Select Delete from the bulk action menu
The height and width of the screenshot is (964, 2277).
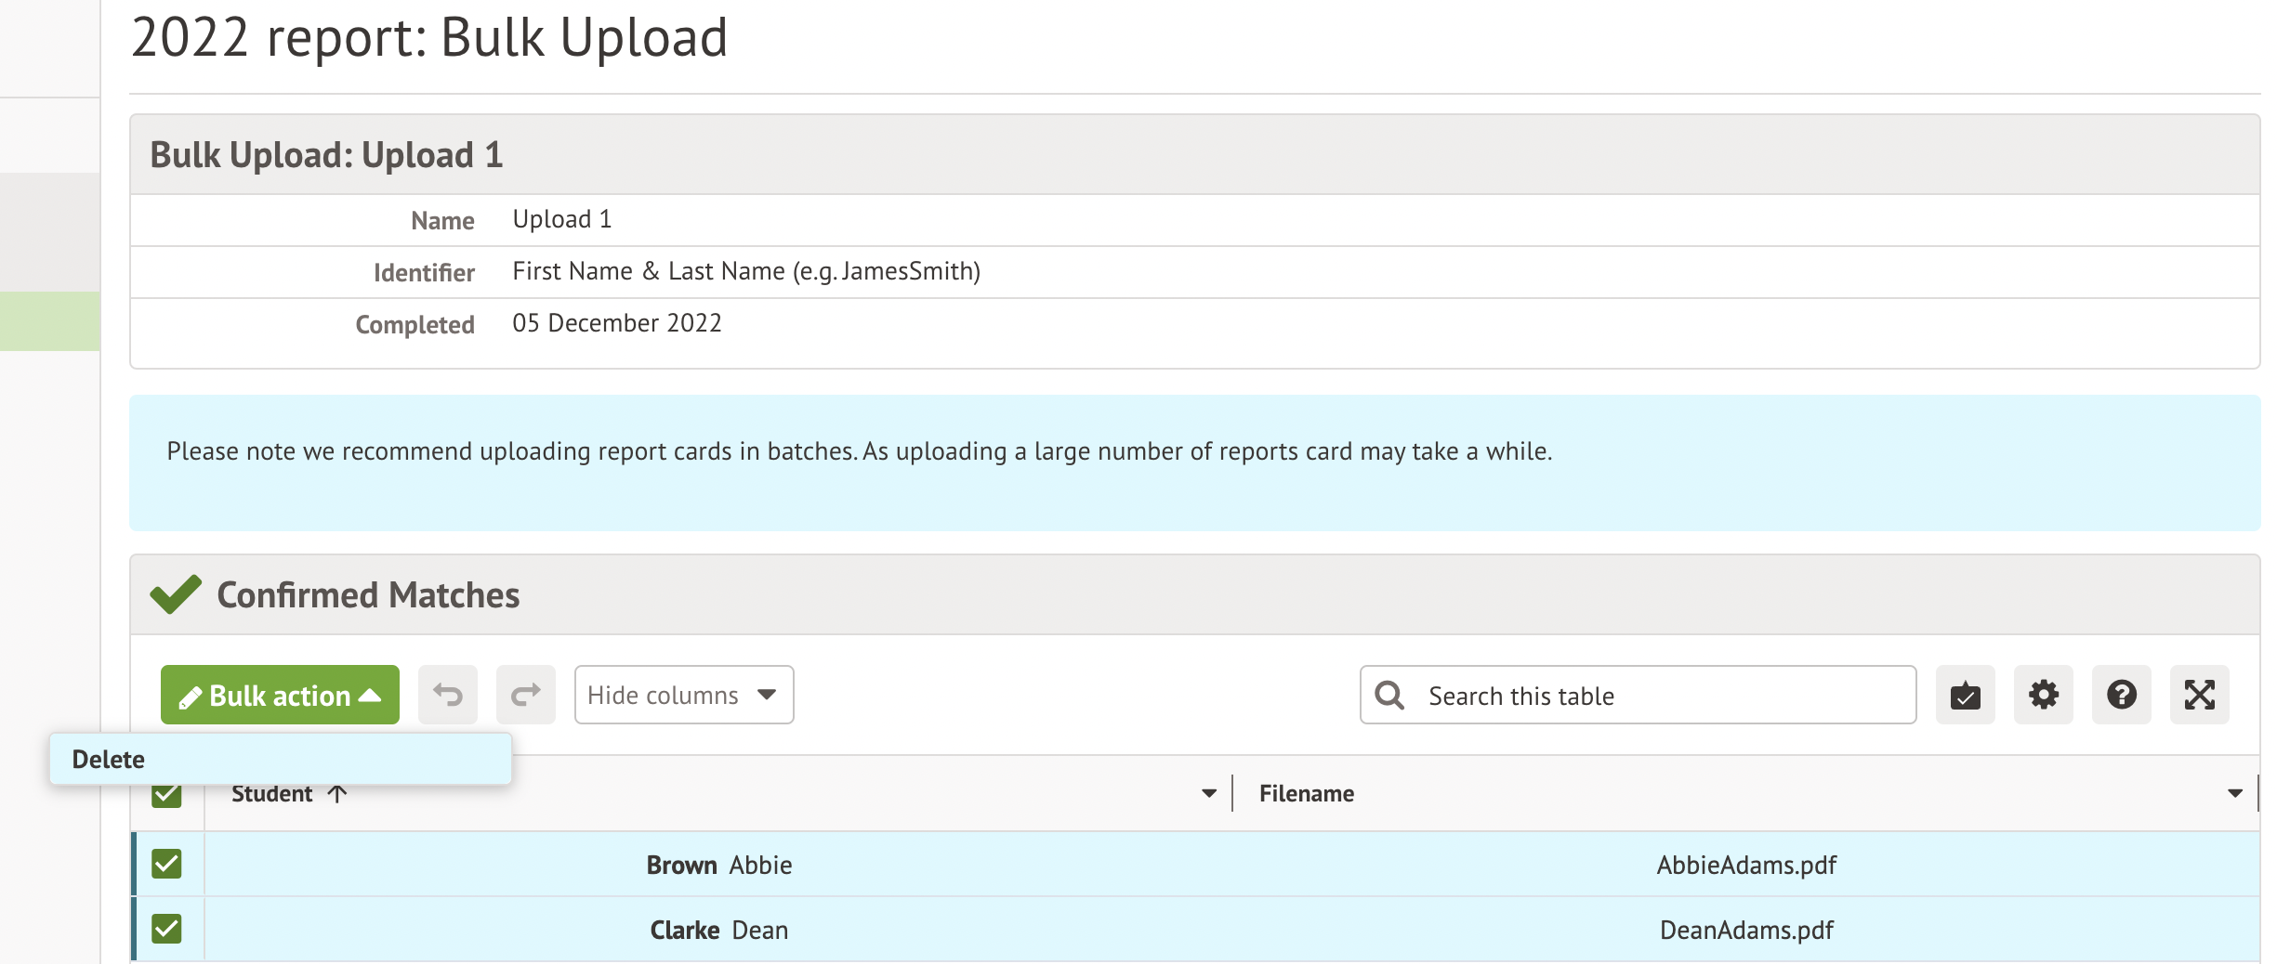tap(109, 760)
